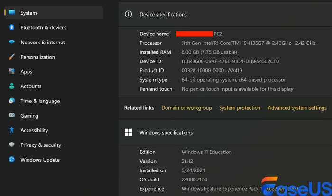Click the Apps icon in sidebar

(11, 72)
